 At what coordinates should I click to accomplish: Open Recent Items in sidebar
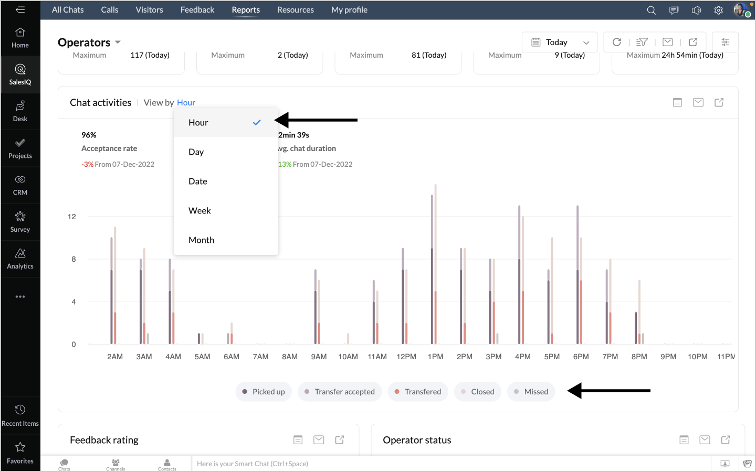(20, 416)
